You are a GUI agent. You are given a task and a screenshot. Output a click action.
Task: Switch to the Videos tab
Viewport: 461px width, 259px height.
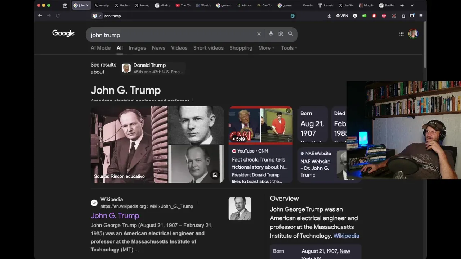179,48
